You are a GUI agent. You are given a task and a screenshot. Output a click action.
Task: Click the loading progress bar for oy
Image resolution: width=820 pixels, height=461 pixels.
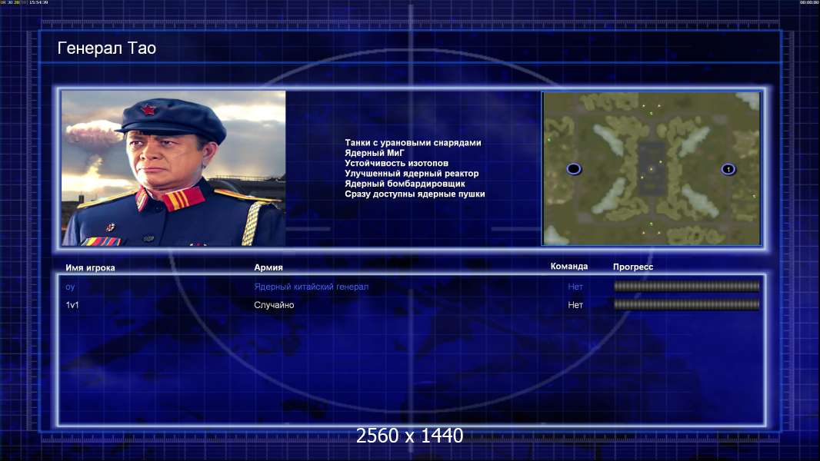[686, 286]
